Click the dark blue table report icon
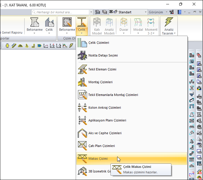 point(199,163)
